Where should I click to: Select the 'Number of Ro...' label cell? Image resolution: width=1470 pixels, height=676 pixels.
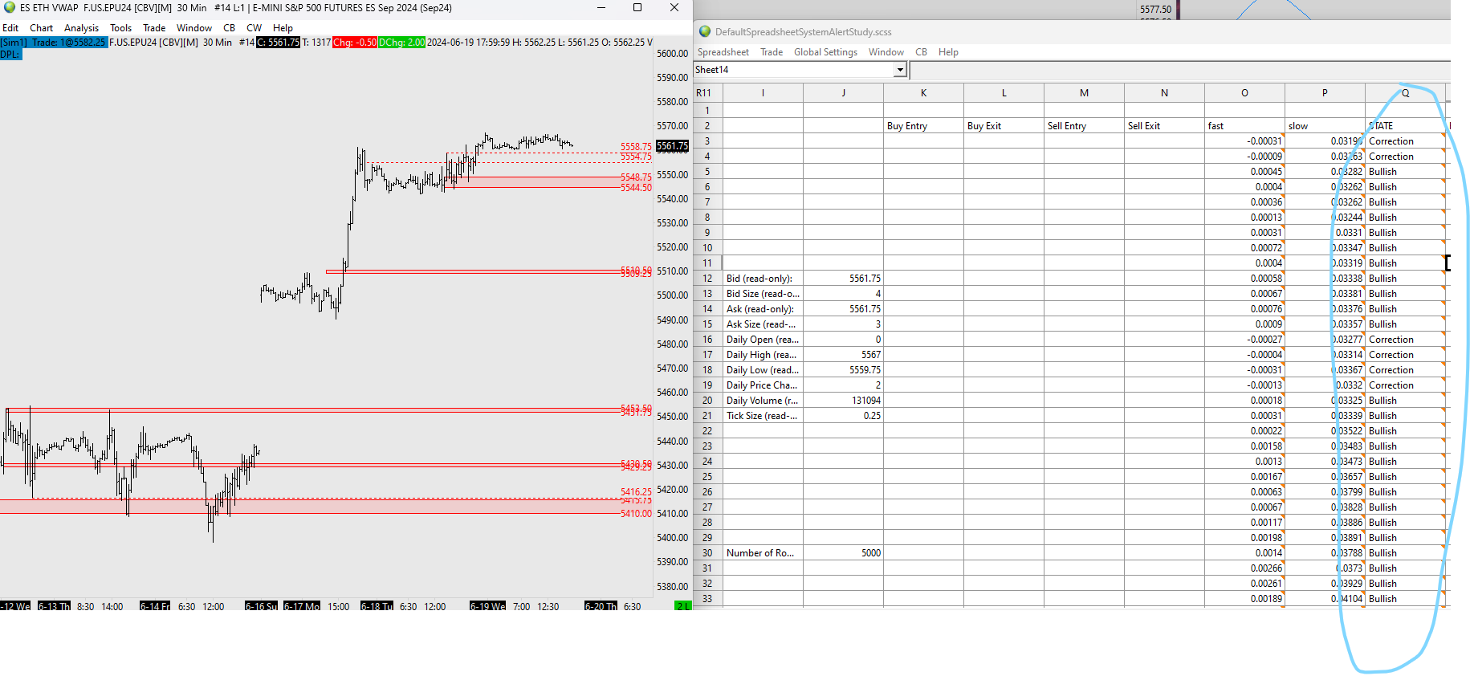pos(763,553)
